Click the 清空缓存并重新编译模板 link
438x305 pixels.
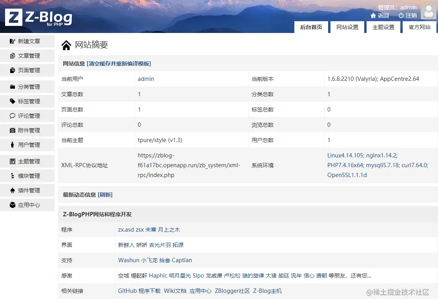tap(119, 64)
